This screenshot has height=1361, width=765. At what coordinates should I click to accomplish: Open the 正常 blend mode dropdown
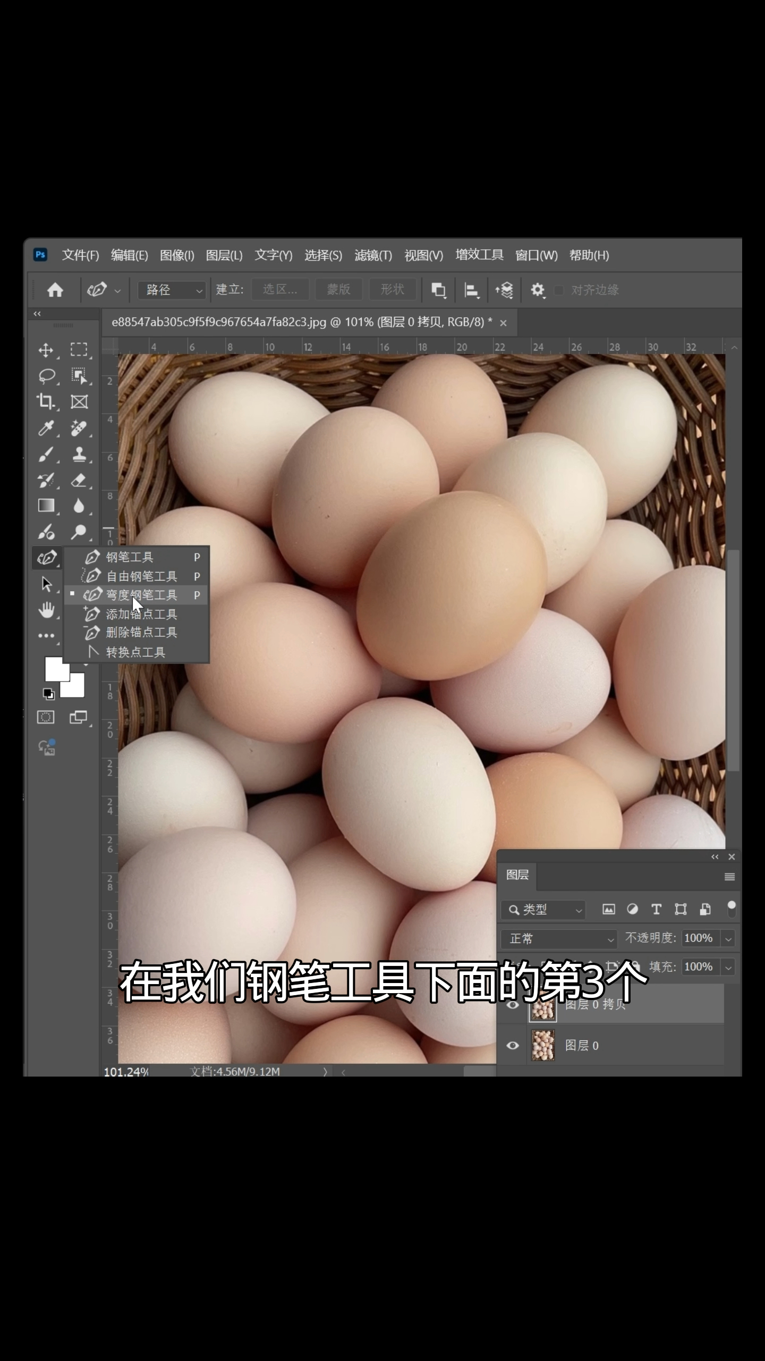click(559, 939)
